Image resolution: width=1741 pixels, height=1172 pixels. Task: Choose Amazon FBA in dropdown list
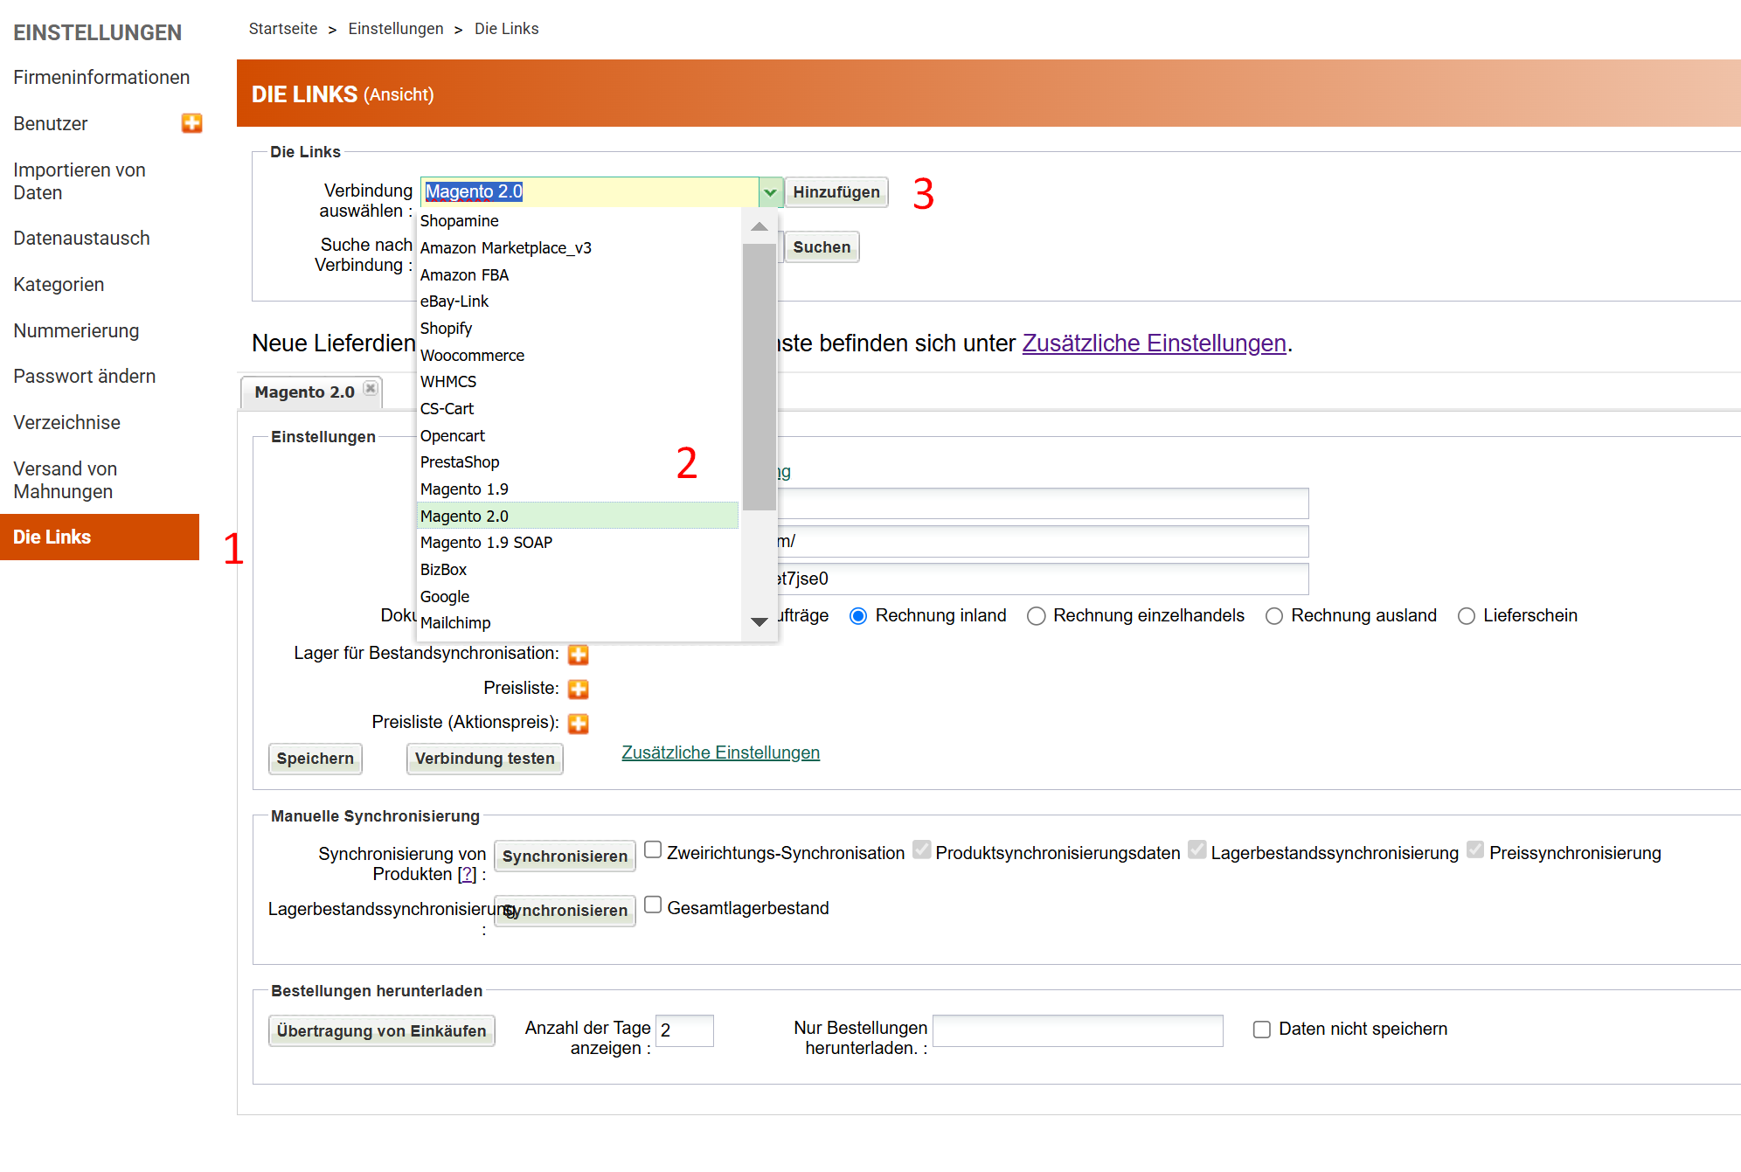pos(464,275)
